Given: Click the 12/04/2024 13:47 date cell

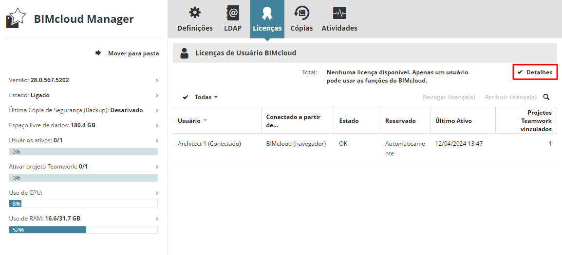Looking at the screenshot, I should [x=459, y=144].
